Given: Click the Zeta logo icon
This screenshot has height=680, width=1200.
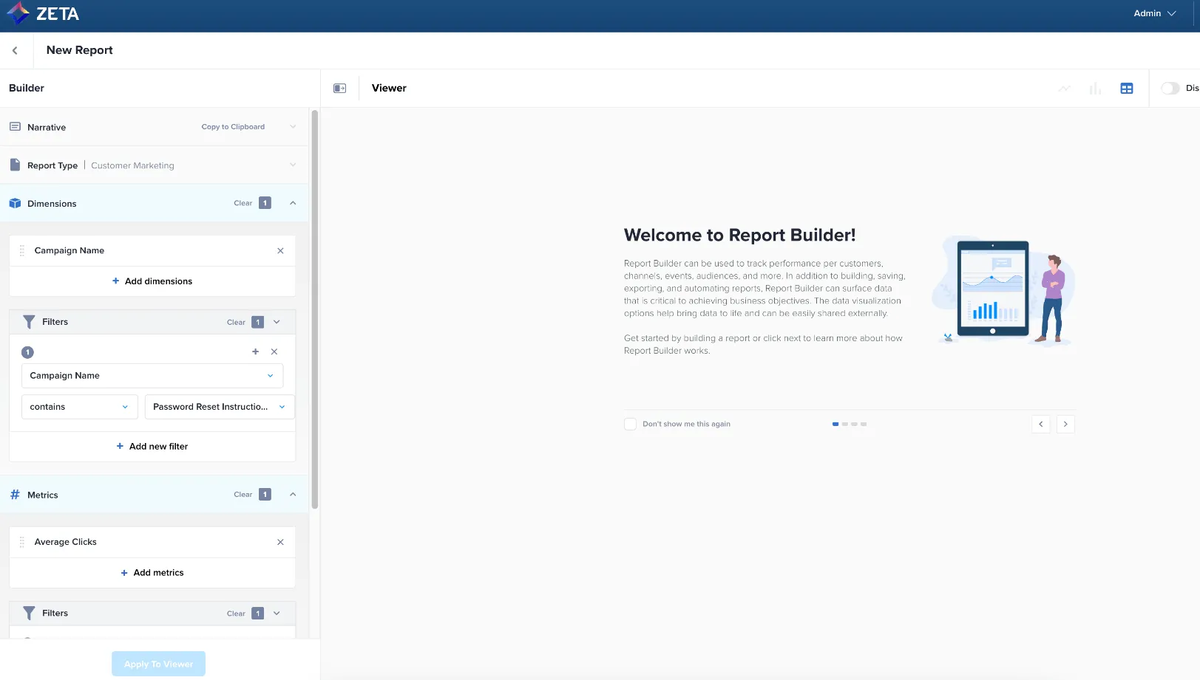Looking at the screenshot, I should [x=18, y=13].
